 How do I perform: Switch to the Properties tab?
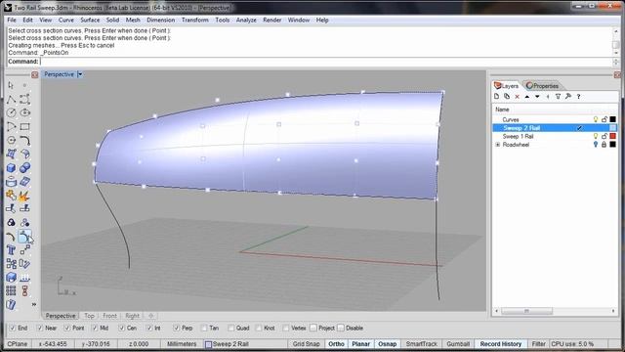(x=542, y=86)
